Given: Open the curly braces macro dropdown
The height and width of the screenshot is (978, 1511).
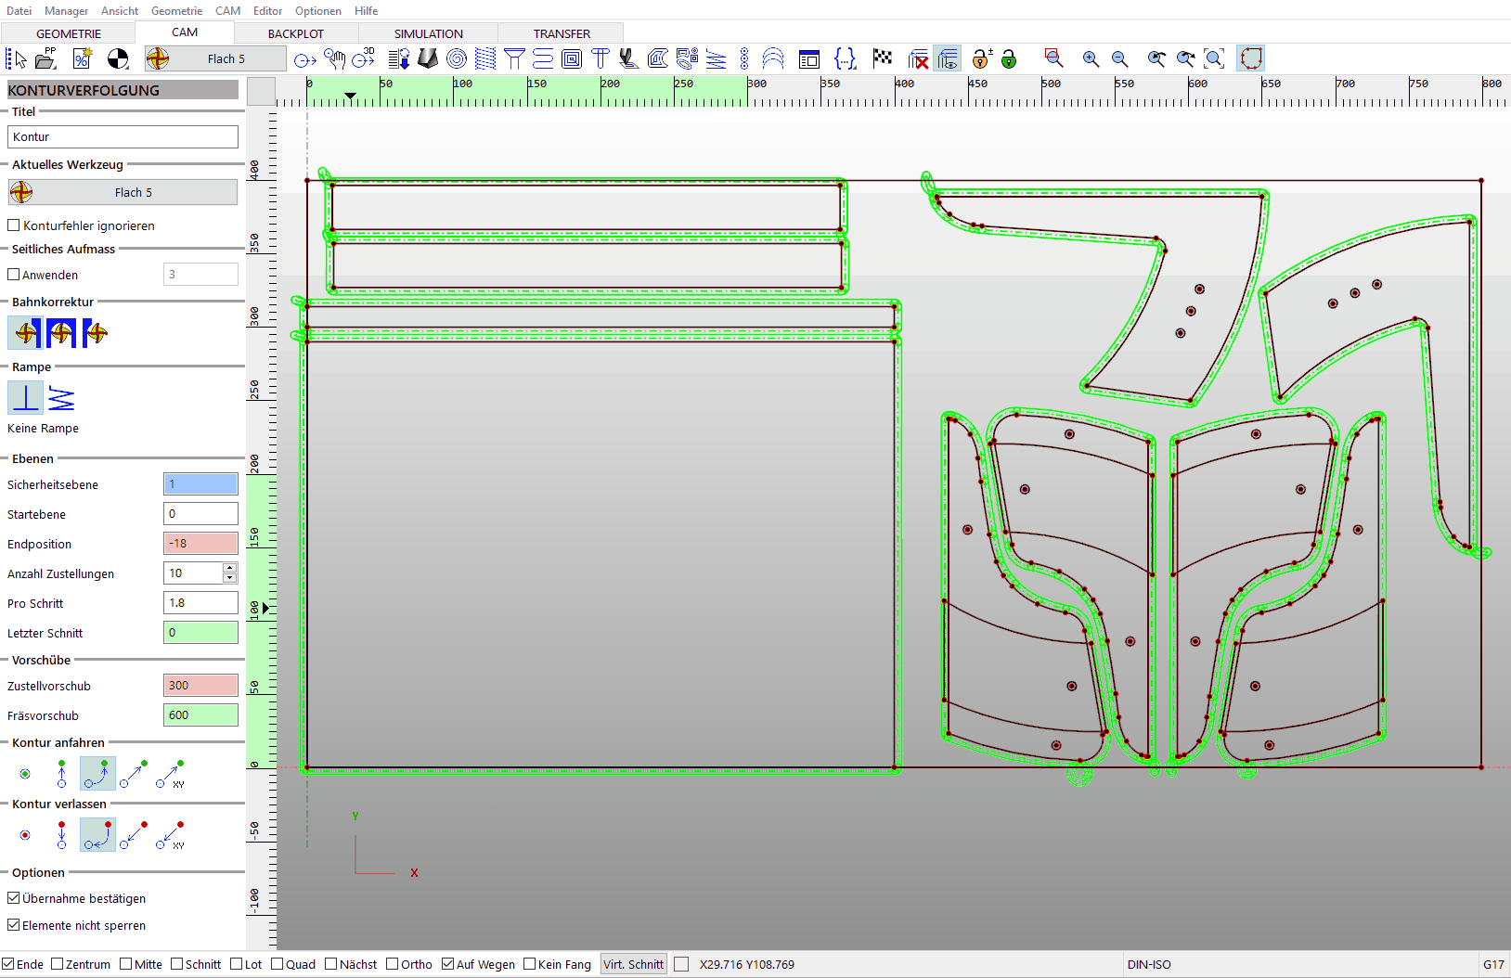Looking at the screenshot, I should coord(845,58).
